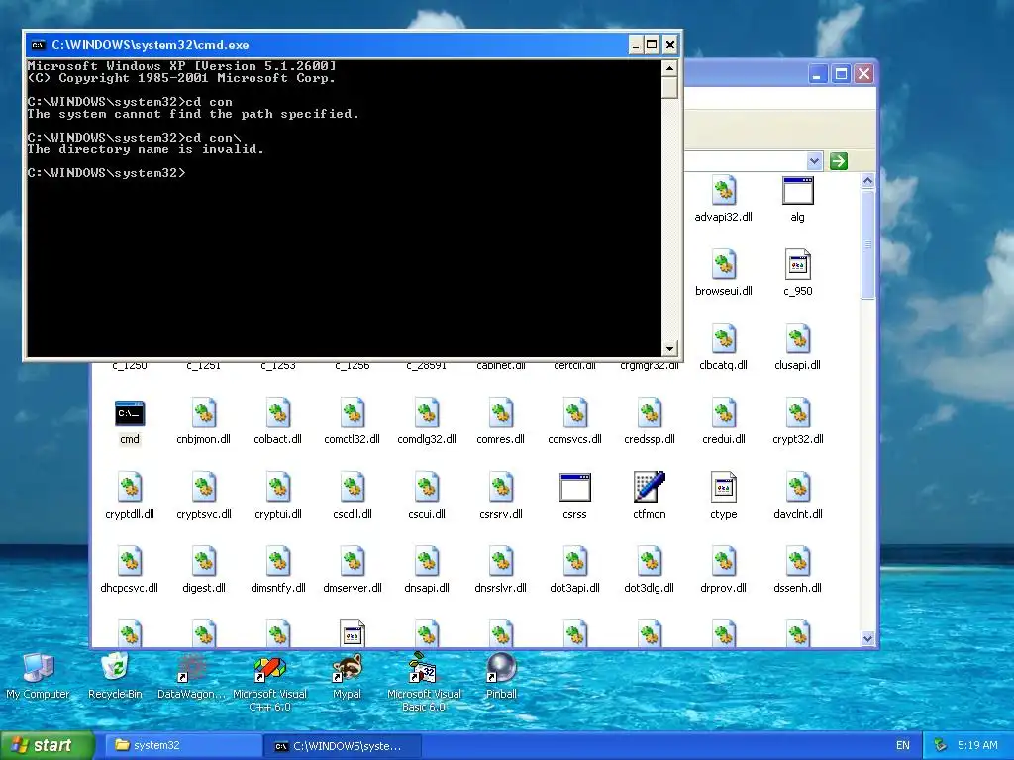The image size is (1014, 760).
Task: Select the digest.dll file icon
Action: point(204,562)
